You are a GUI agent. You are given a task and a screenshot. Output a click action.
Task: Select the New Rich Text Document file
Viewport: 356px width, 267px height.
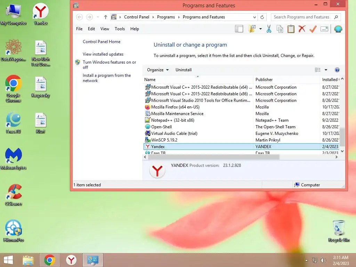coord(41,53)
